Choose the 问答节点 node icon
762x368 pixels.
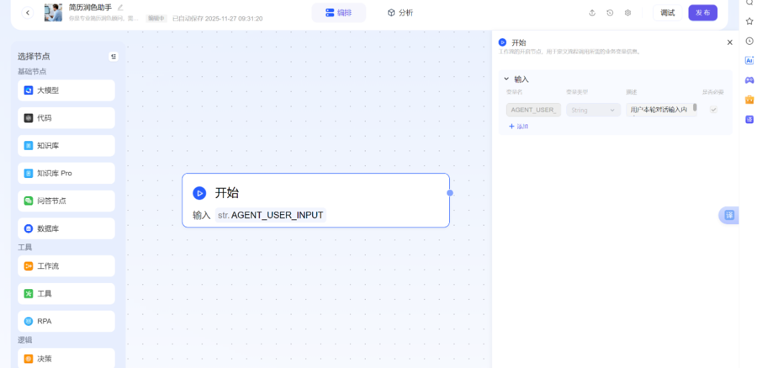(29, 201)
